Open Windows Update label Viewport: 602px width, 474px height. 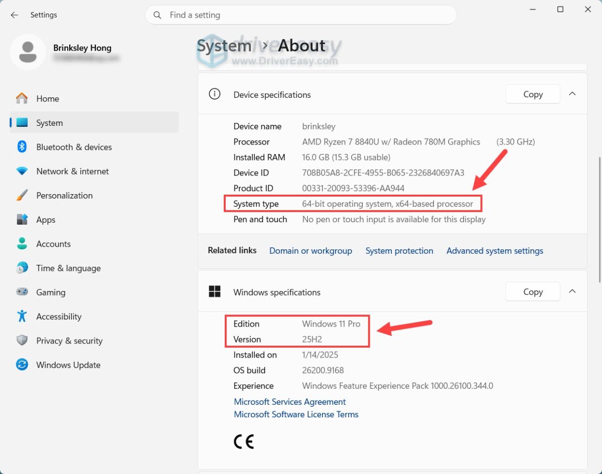tap(68, 365)
